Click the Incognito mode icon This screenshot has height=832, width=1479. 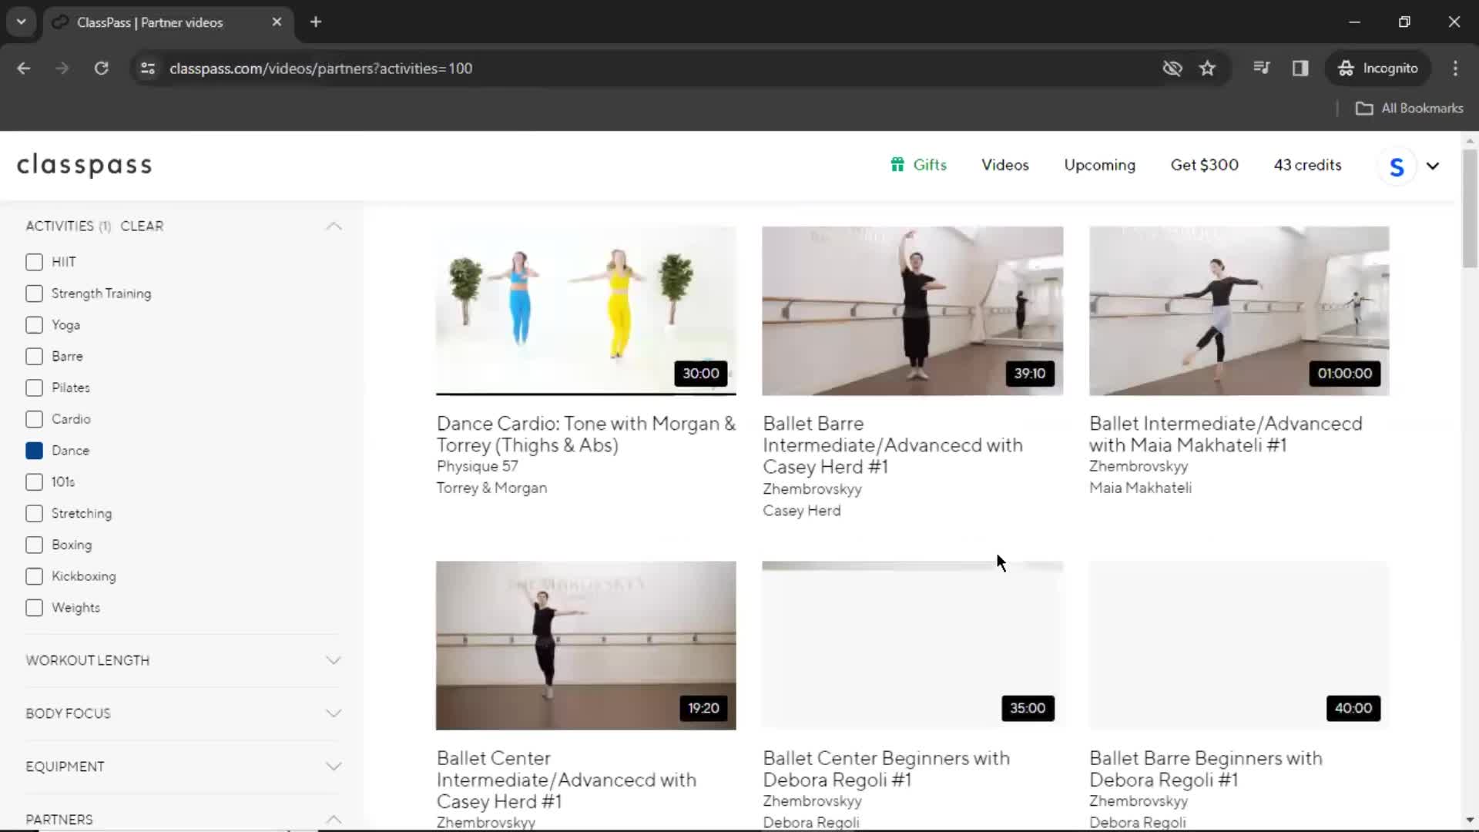(1346, 68)
